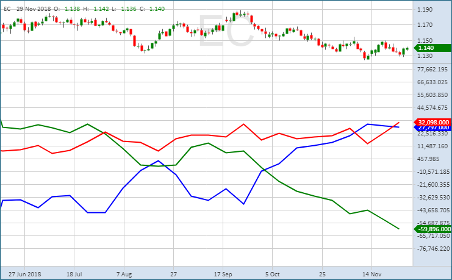Click the 14 Nov date marker

click(x=373, y=274)
